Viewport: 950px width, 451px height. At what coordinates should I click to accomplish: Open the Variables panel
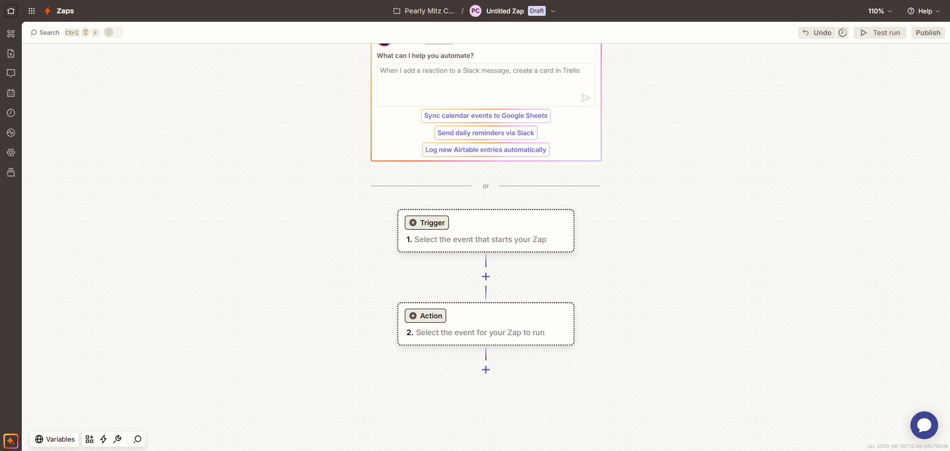click(55, 439)
